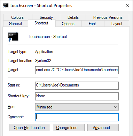Switch to the Colours tab
The image size is (133, 136).
click(x=17, y=17)
